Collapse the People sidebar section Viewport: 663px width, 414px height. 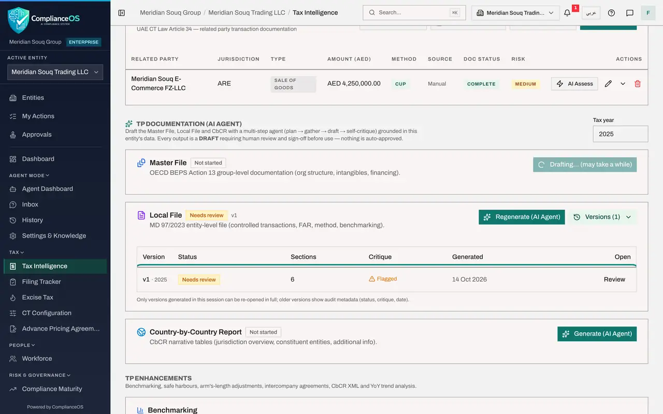tap(22, 345)
